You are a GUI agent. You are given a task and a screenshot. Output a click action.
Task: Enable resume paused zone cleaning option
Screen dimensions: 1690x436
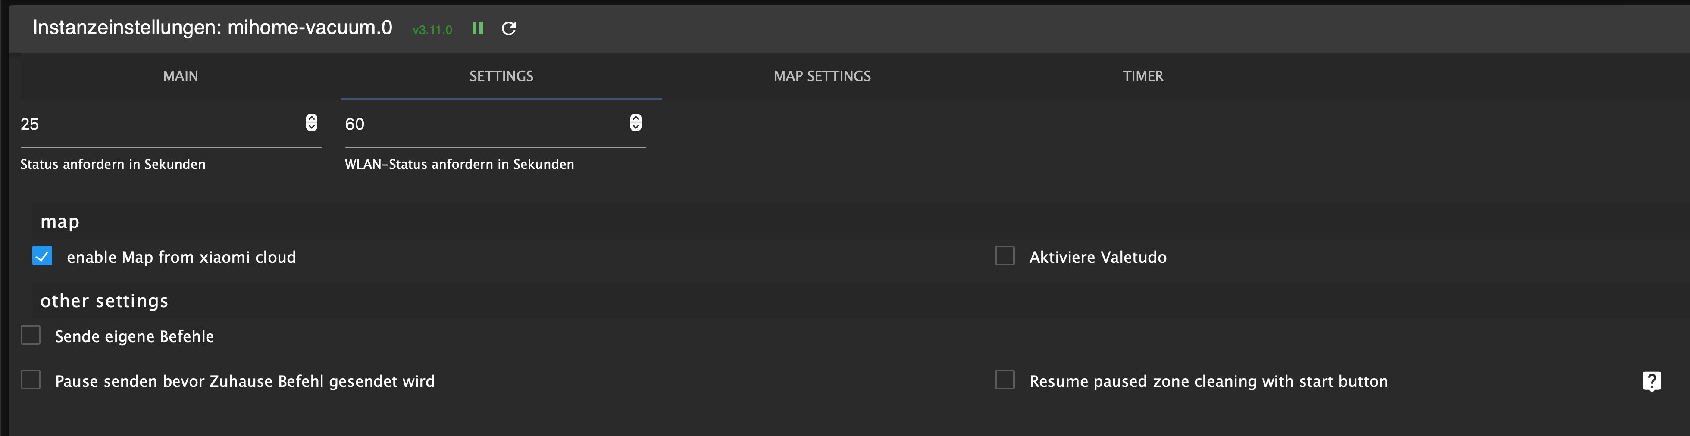click(1005, 380)
